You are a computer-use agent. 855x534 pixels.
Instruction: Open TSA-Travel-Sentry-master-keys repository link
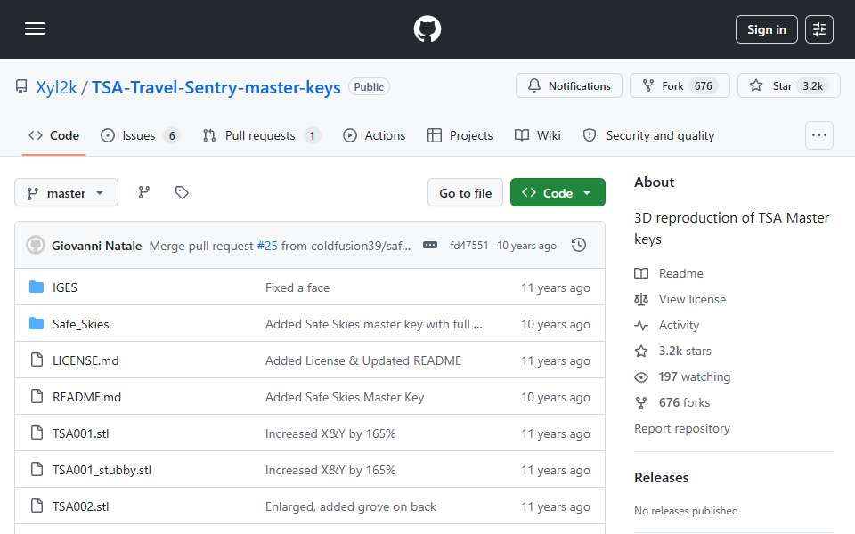click(216, 87)
